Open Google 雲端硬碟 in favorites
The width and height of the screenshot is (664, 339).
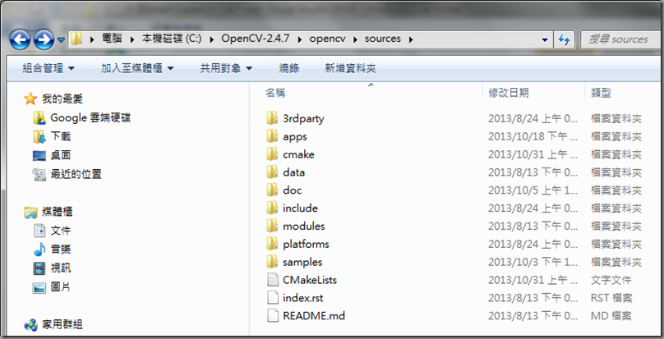[90, 117]
